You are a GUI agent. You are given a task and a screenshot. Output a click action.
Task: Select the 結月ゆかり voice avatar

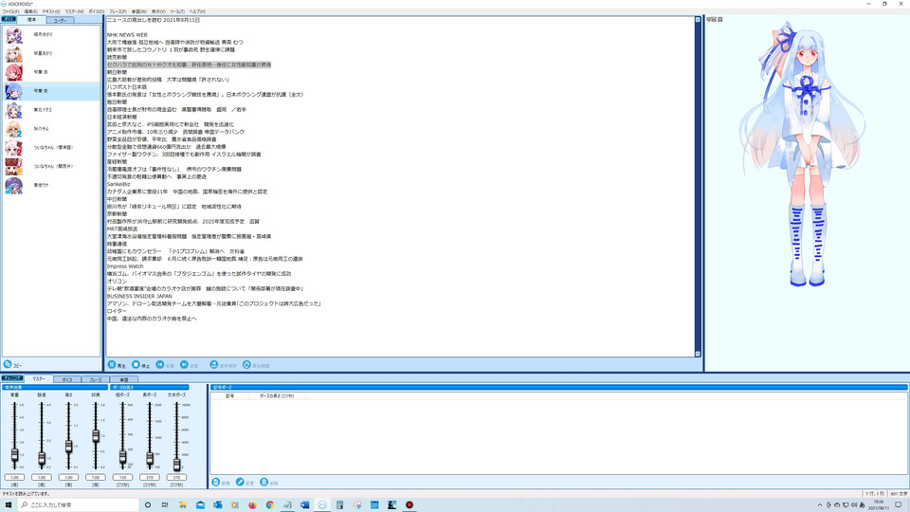pyautogui.click(x=14, y=35)
